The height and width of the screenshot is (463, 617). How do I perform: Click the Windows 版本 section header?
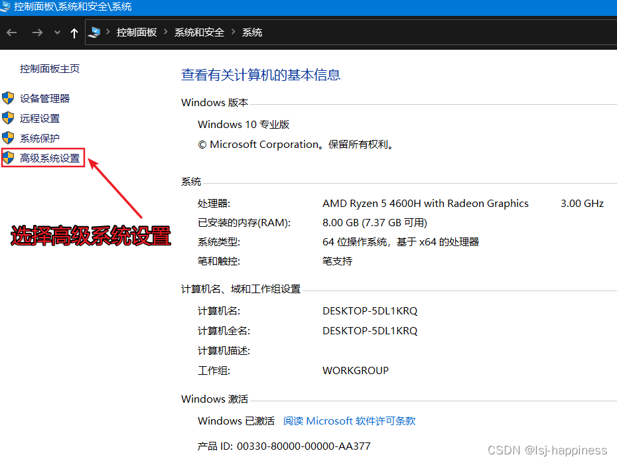[x=214, y=103]
